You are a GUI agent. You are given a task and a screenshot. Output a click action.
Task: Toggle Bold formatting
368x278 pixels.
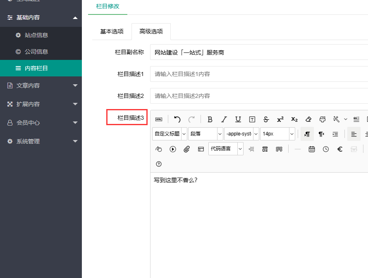coord(210,119)
